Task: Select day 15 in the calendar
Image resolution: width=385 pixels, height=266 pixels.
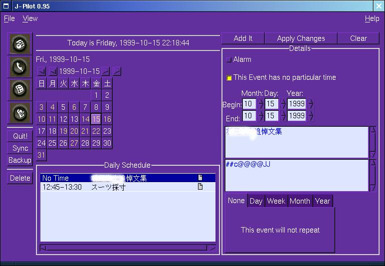Action: [96, 119]
